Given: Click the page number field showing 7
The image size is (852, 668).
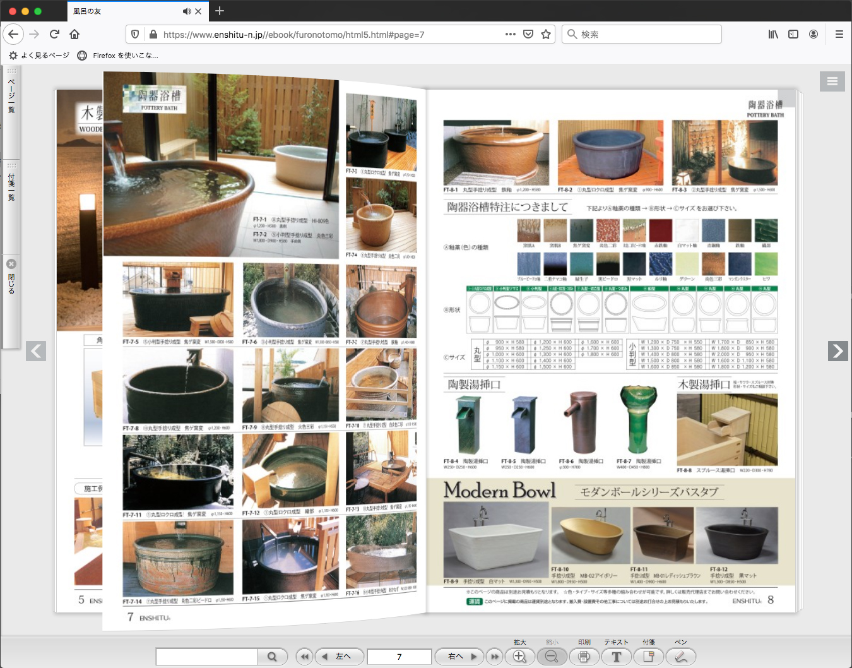Looking at the screenshot, I should coord(399,657).
